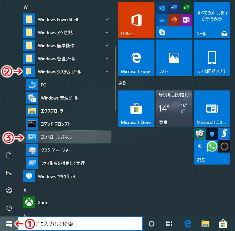235x231 pixels.
Task: Open File Explorer from the taskbar
Action: click(205, 224)
